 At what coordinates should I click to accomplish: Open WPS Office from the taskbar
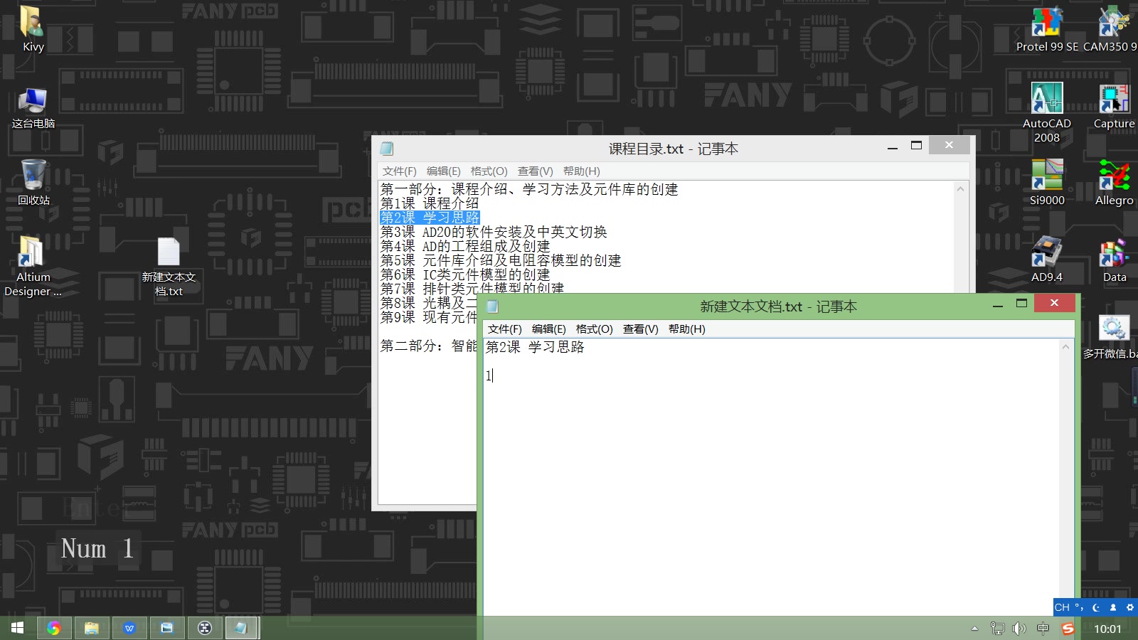129,628
